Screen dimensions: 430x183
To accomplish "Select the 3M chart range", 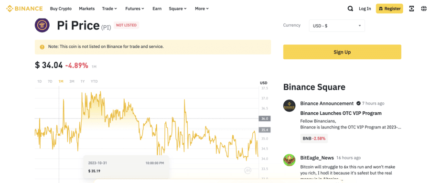I will click(72, 81).
